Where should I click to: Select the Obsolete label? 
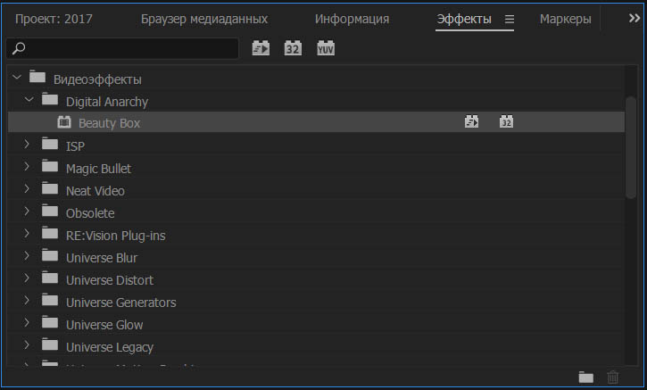(x=90, y=213)
